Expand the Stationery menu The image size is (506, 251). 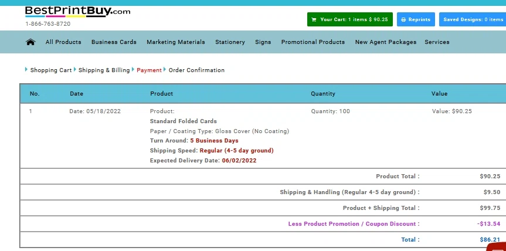[230, 42]
